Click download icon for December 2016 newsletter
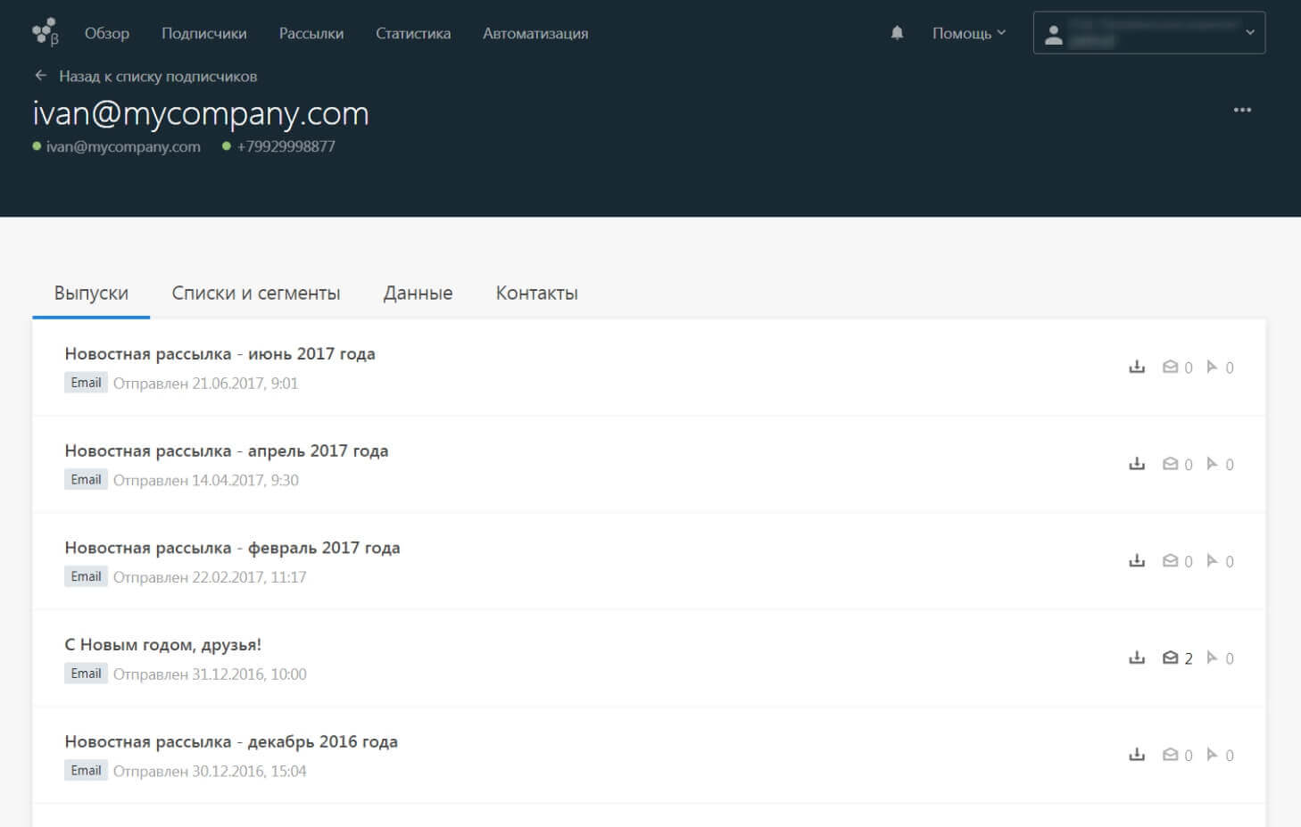Image resolution: width=1301 pixels, height=827 pixels. coord(1136,755)
